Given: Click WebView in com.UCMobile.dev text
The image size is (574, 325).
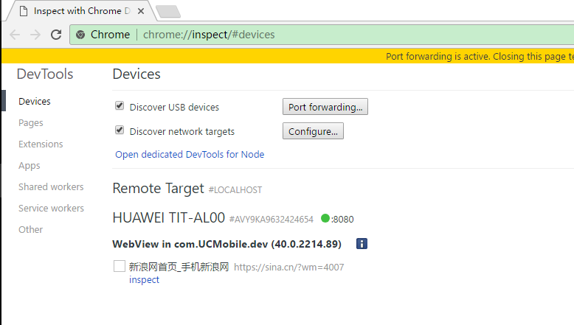Looking at the screenshot, I should 227,244.
